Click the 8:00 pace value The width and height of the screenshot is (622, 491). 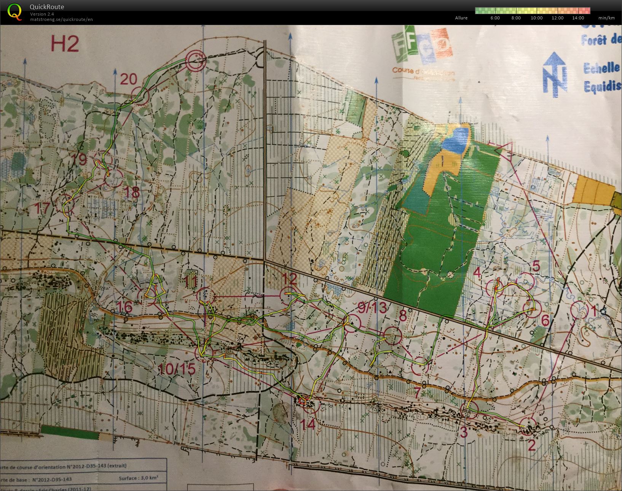tap(516, 18)
